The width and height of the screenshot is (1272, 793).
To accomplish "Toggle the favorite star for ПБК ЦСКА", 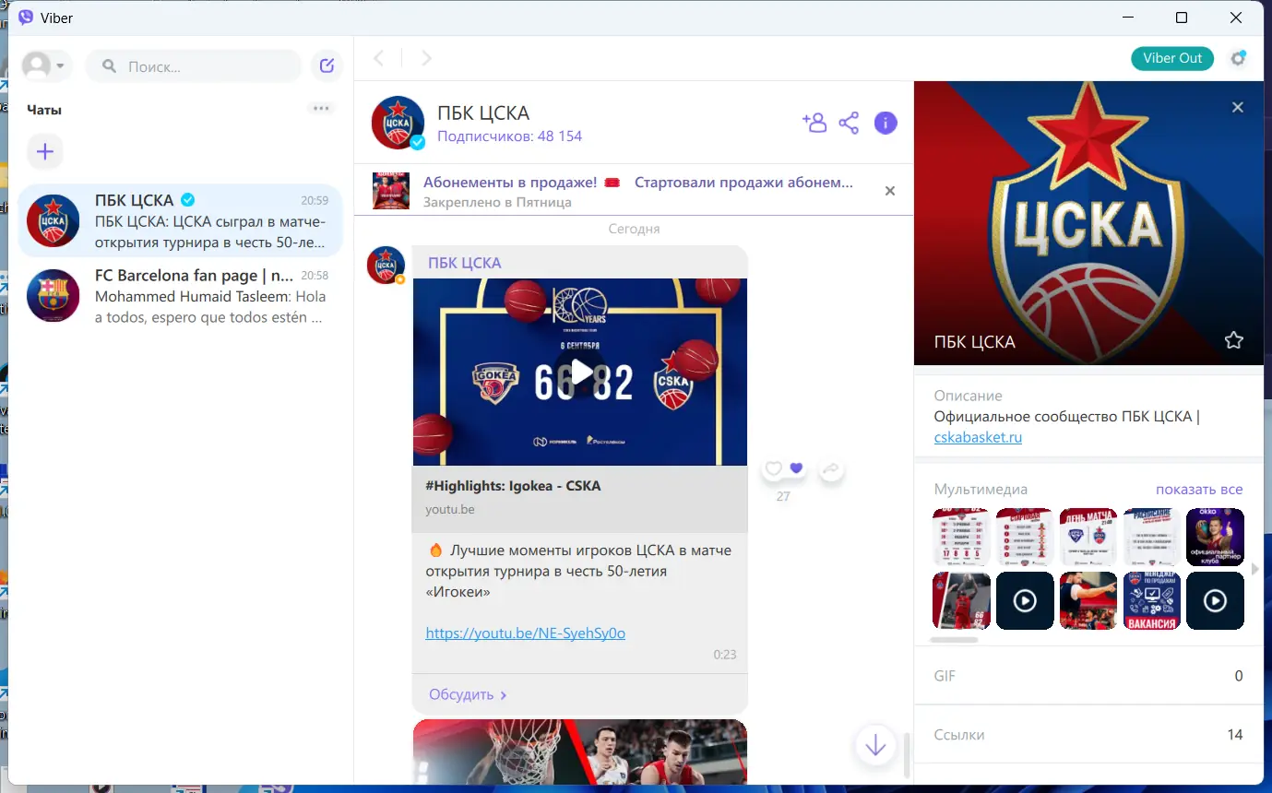I will [x=1233, y=340].
